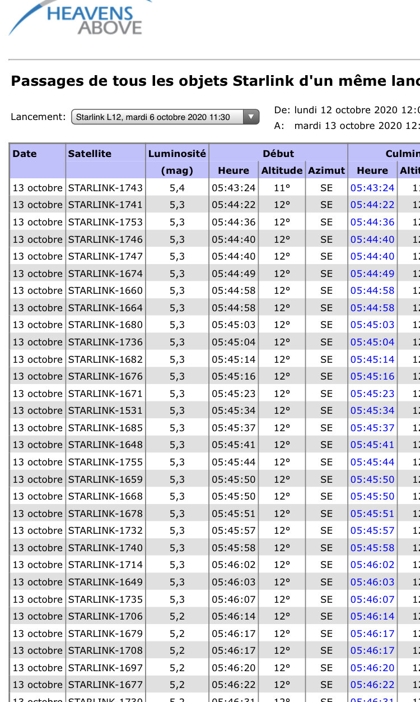Image resolution: width=420 pixels, height=702 pixels.
Task: Open culmination time 05:45:34 link
Action: [372, 410]
